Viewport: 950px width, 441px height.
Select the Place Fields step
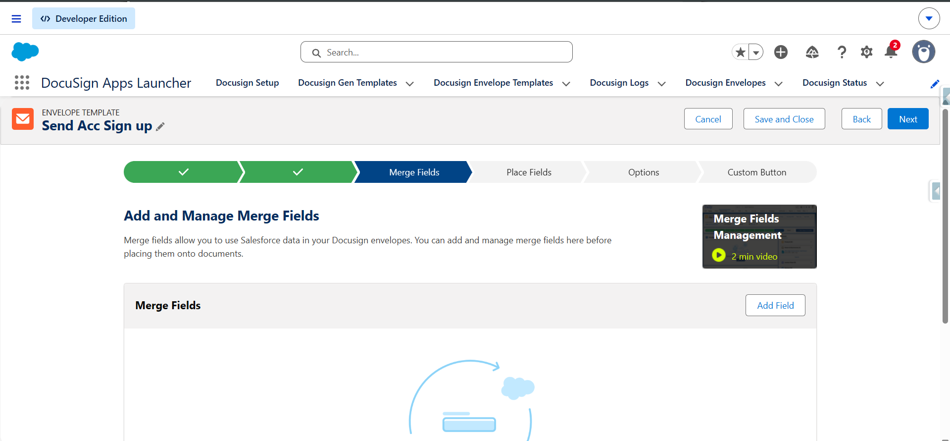(529, 172)
